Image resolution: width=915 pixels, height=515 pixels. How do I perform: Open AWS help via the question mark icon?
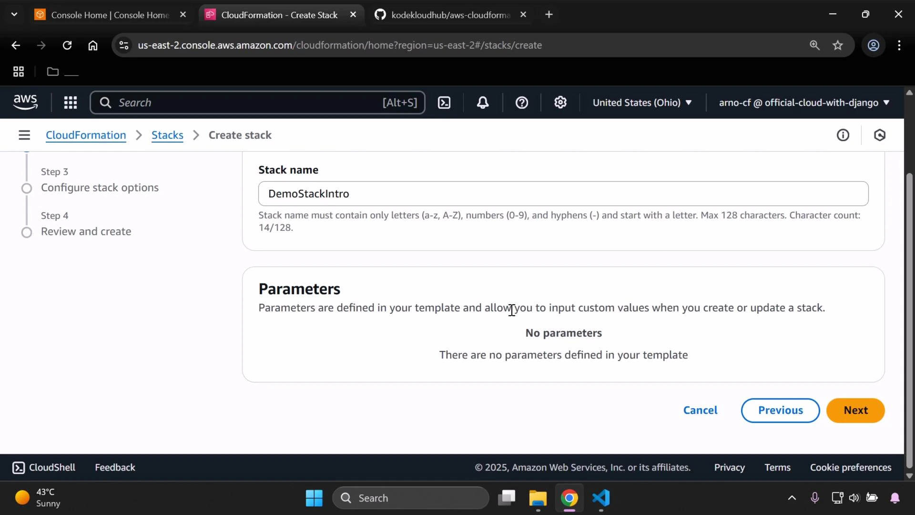(x=522, y=102)
